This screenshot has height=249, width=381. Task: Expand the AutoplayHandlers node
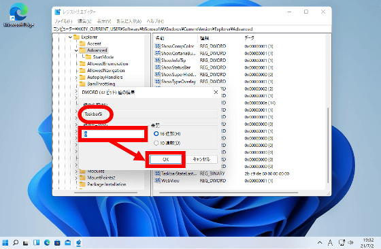(x=76, y=78)
